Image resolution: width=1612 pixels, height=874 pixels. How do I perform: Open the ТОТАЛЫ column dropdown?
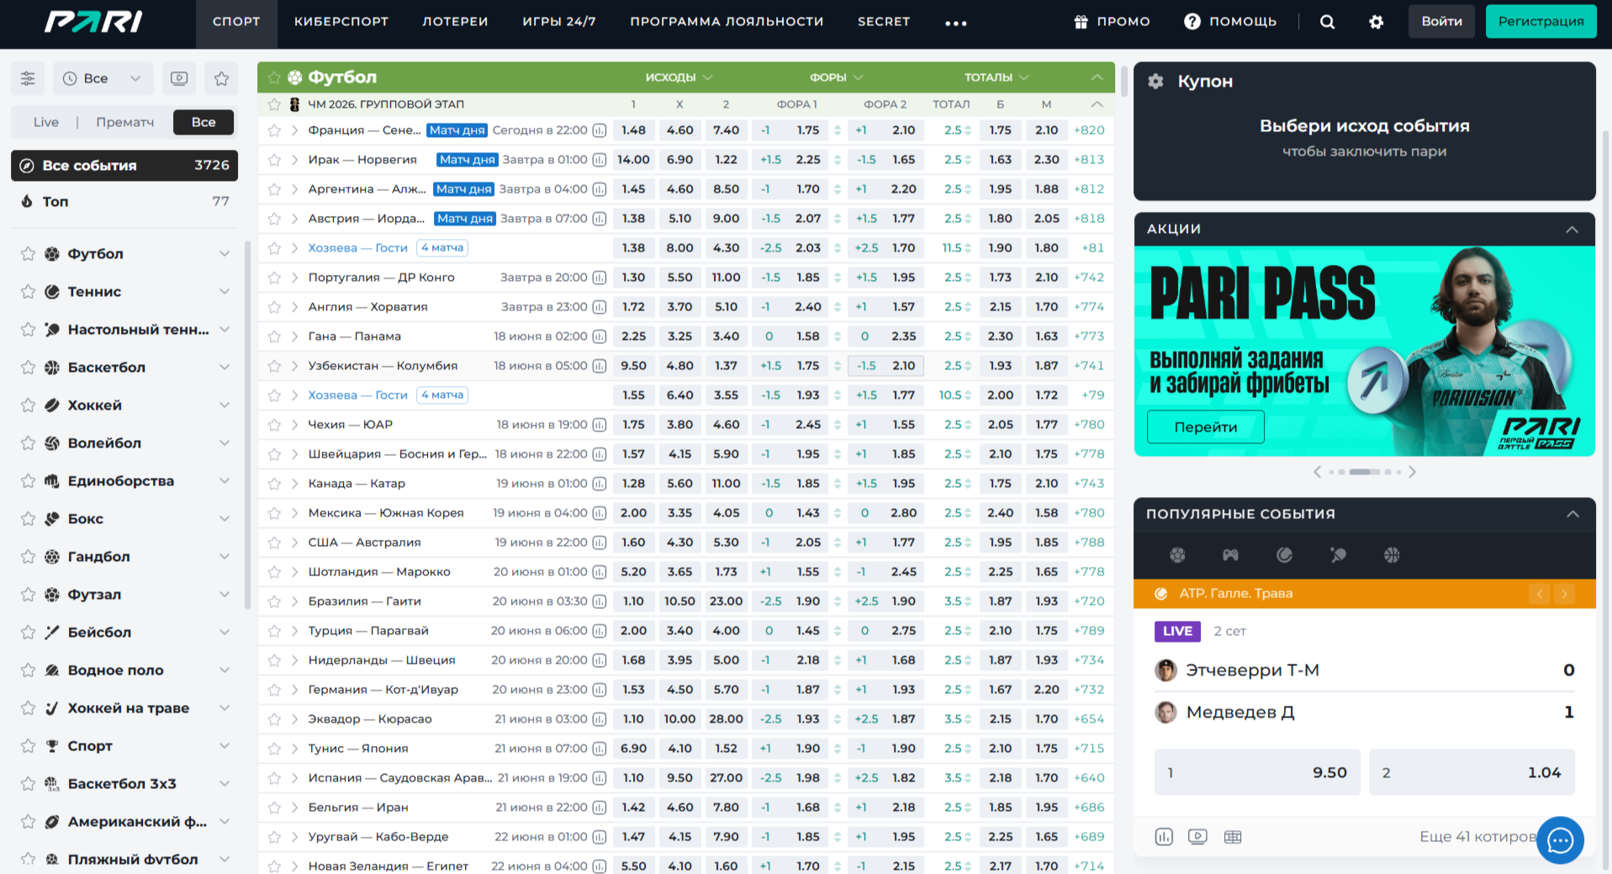[996, 77]
